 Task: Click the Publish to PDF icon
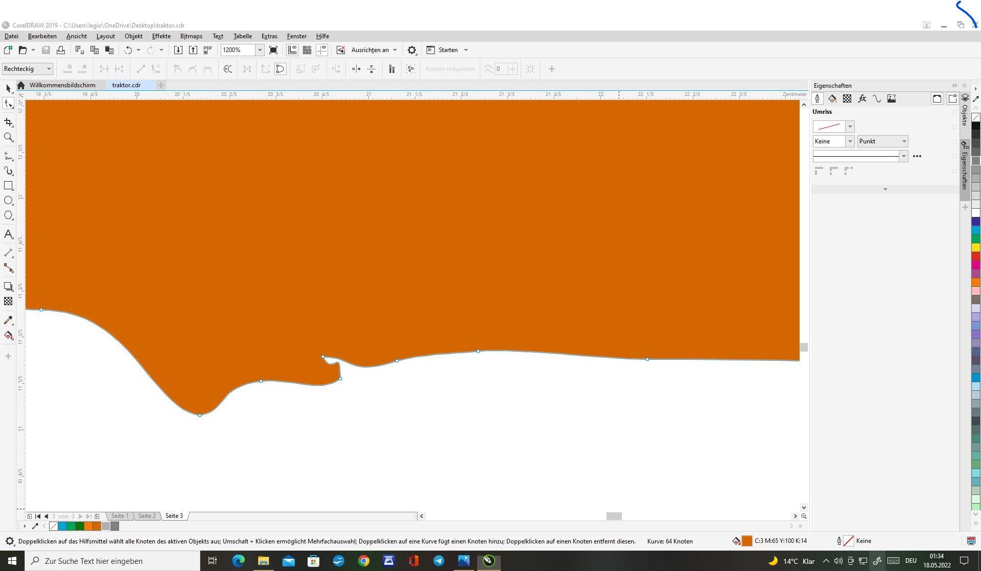207,50
